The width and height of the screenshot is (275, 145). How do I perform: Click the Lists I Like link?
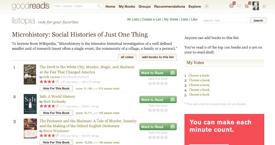tap(189, 19)
